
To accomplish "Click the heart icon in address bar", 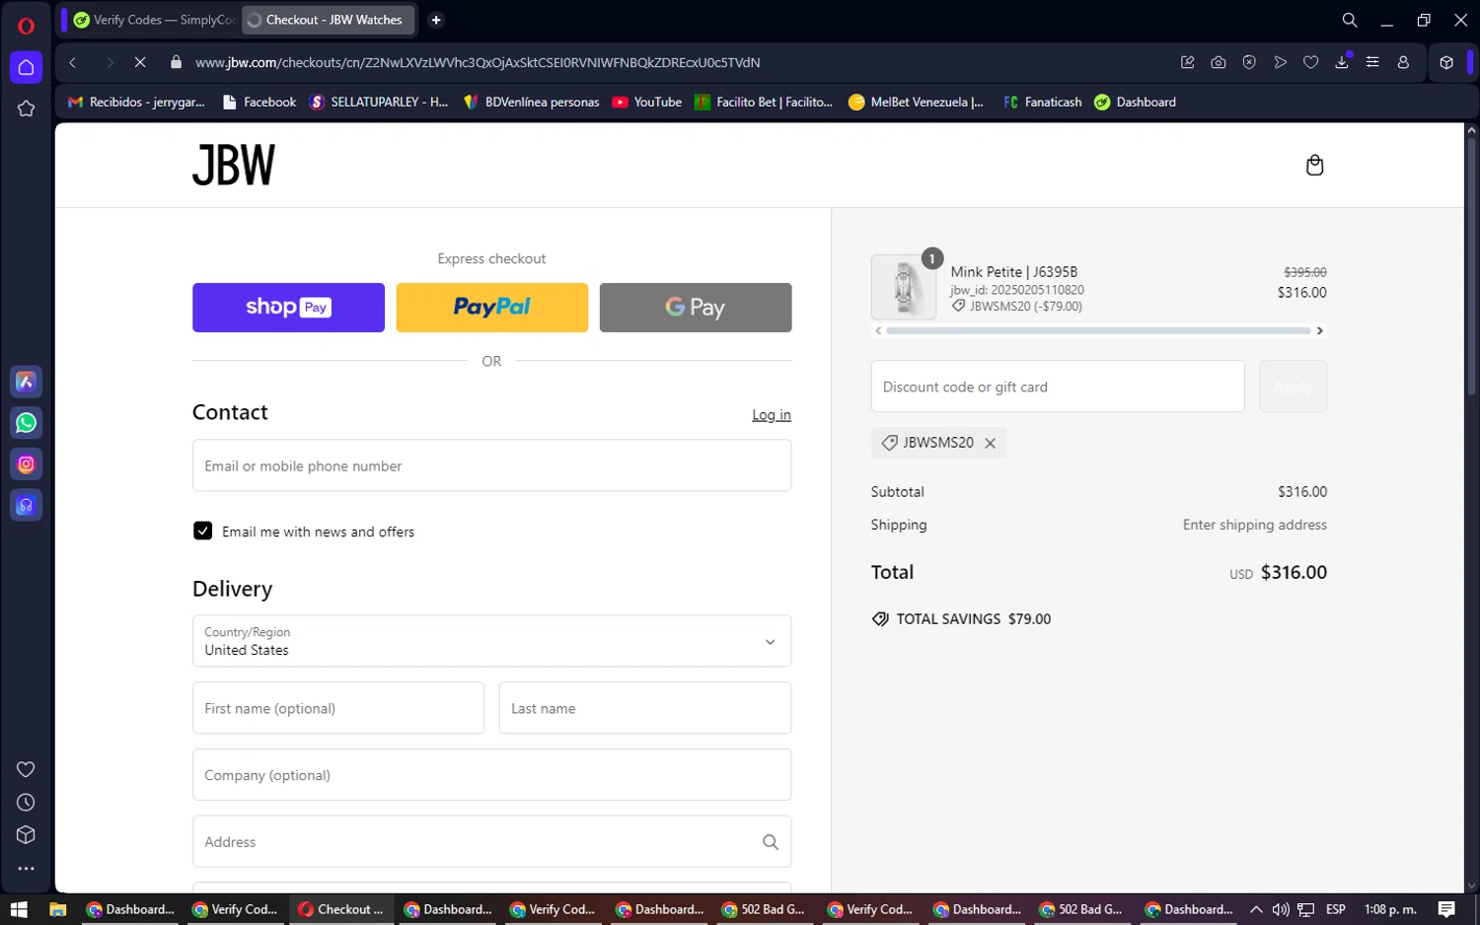I will (x=1310, y=62).
